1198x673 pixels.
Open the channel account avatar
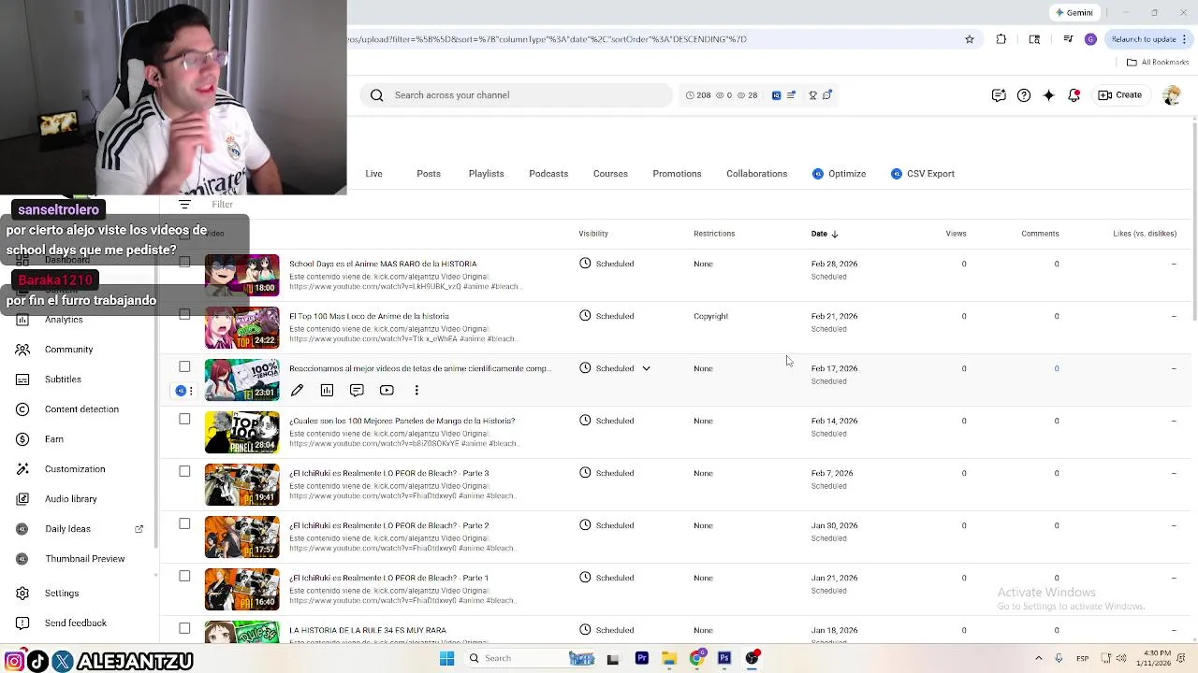1171,95
